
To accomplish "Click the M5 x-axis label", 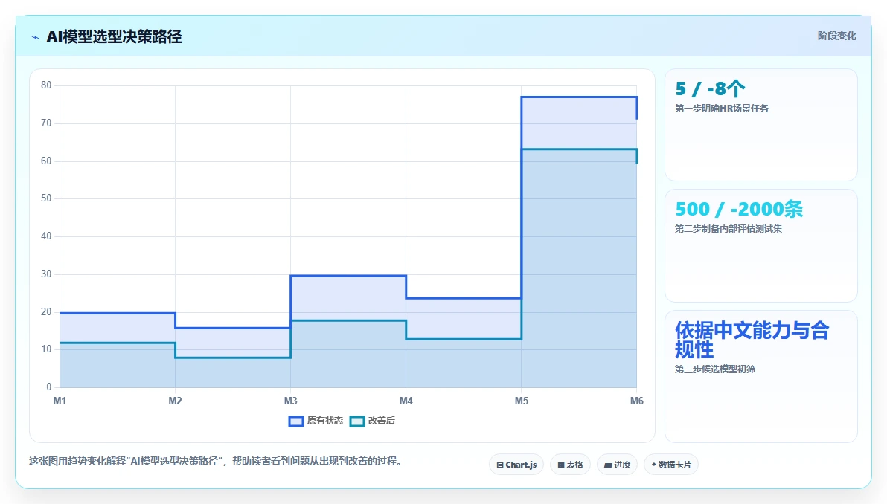I will click(x=521, y=401).
